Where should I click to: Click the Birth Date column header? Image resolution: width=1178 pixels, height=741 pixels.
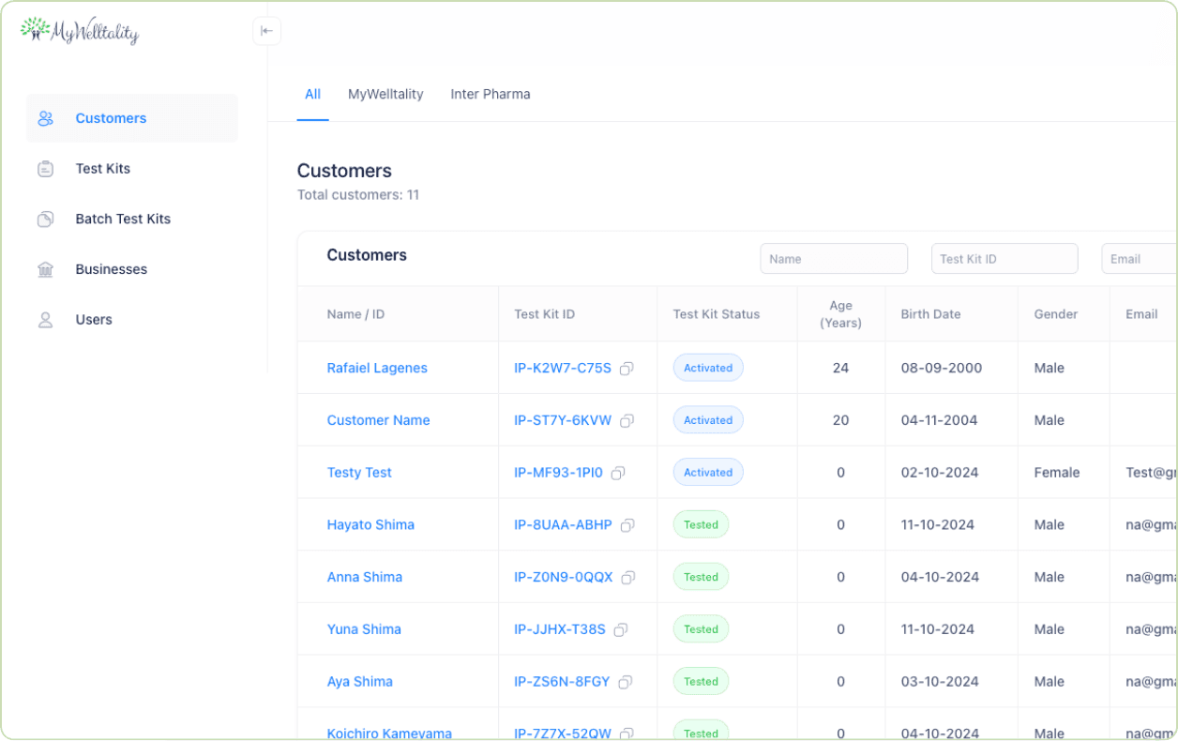[930, 314]
